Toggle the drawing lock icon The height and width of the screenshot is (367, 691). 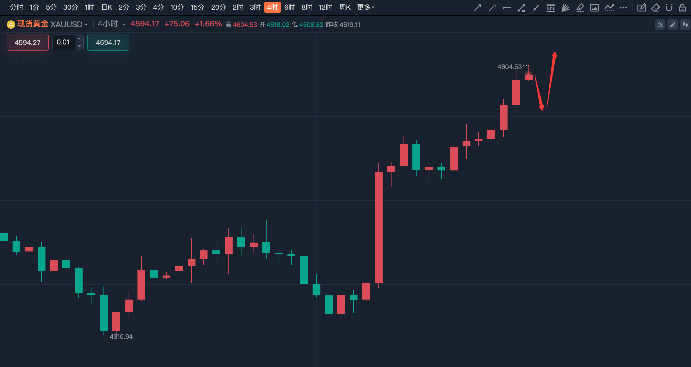pyautogui.click(x=682, y=8)
